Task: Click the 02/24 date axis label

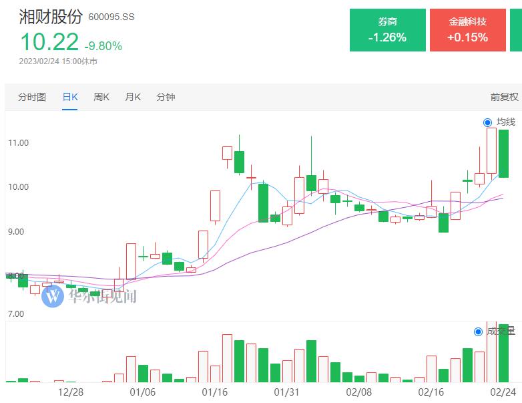Action: 503,392
